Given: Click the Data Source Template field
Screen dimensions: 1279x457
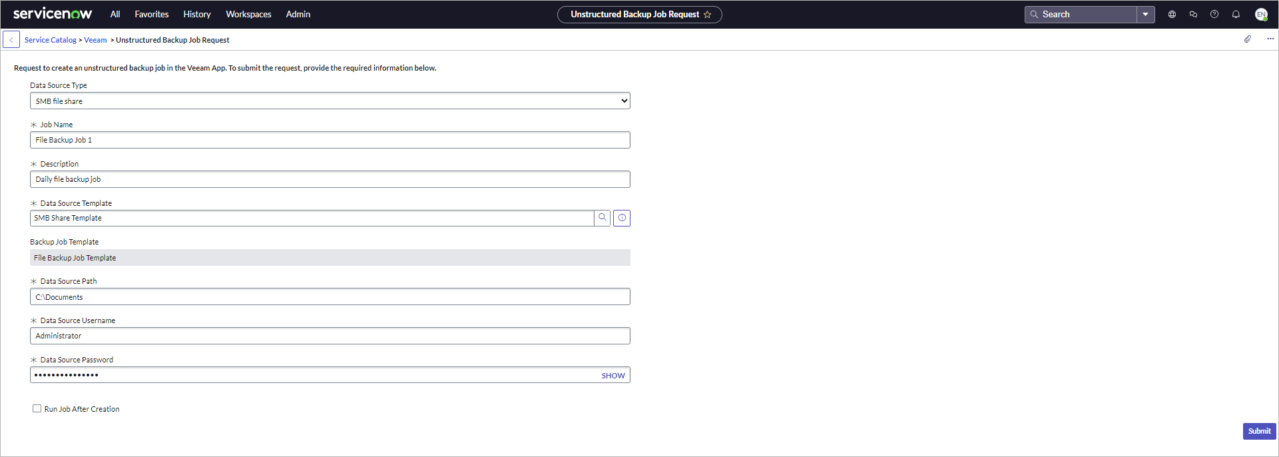Looking at the screenshot, I should [x=312, y=218].
